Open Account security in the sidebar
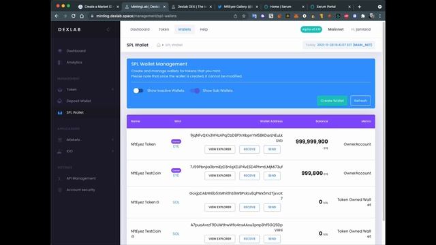Viewport: 436px width, 245px height. [80, 190]
